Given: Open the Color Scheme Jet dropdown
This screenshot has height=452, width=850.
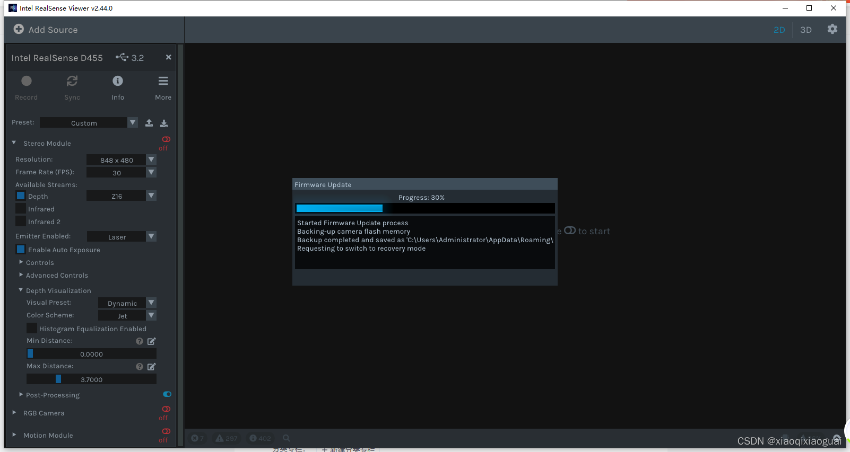Looking at the screenshot, I should pos(127,316).
